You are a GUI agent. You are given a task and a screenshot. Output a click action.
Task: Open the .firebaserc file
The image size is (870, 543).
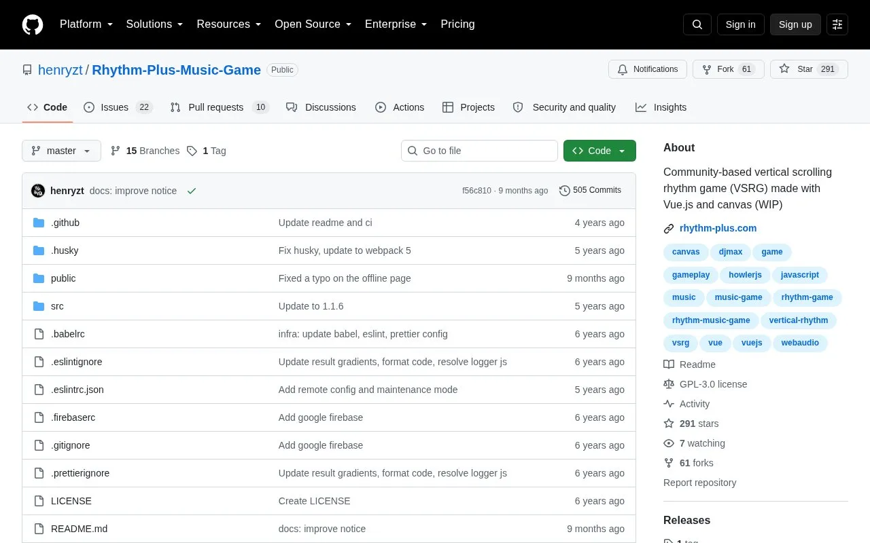[x=73, y=417]
